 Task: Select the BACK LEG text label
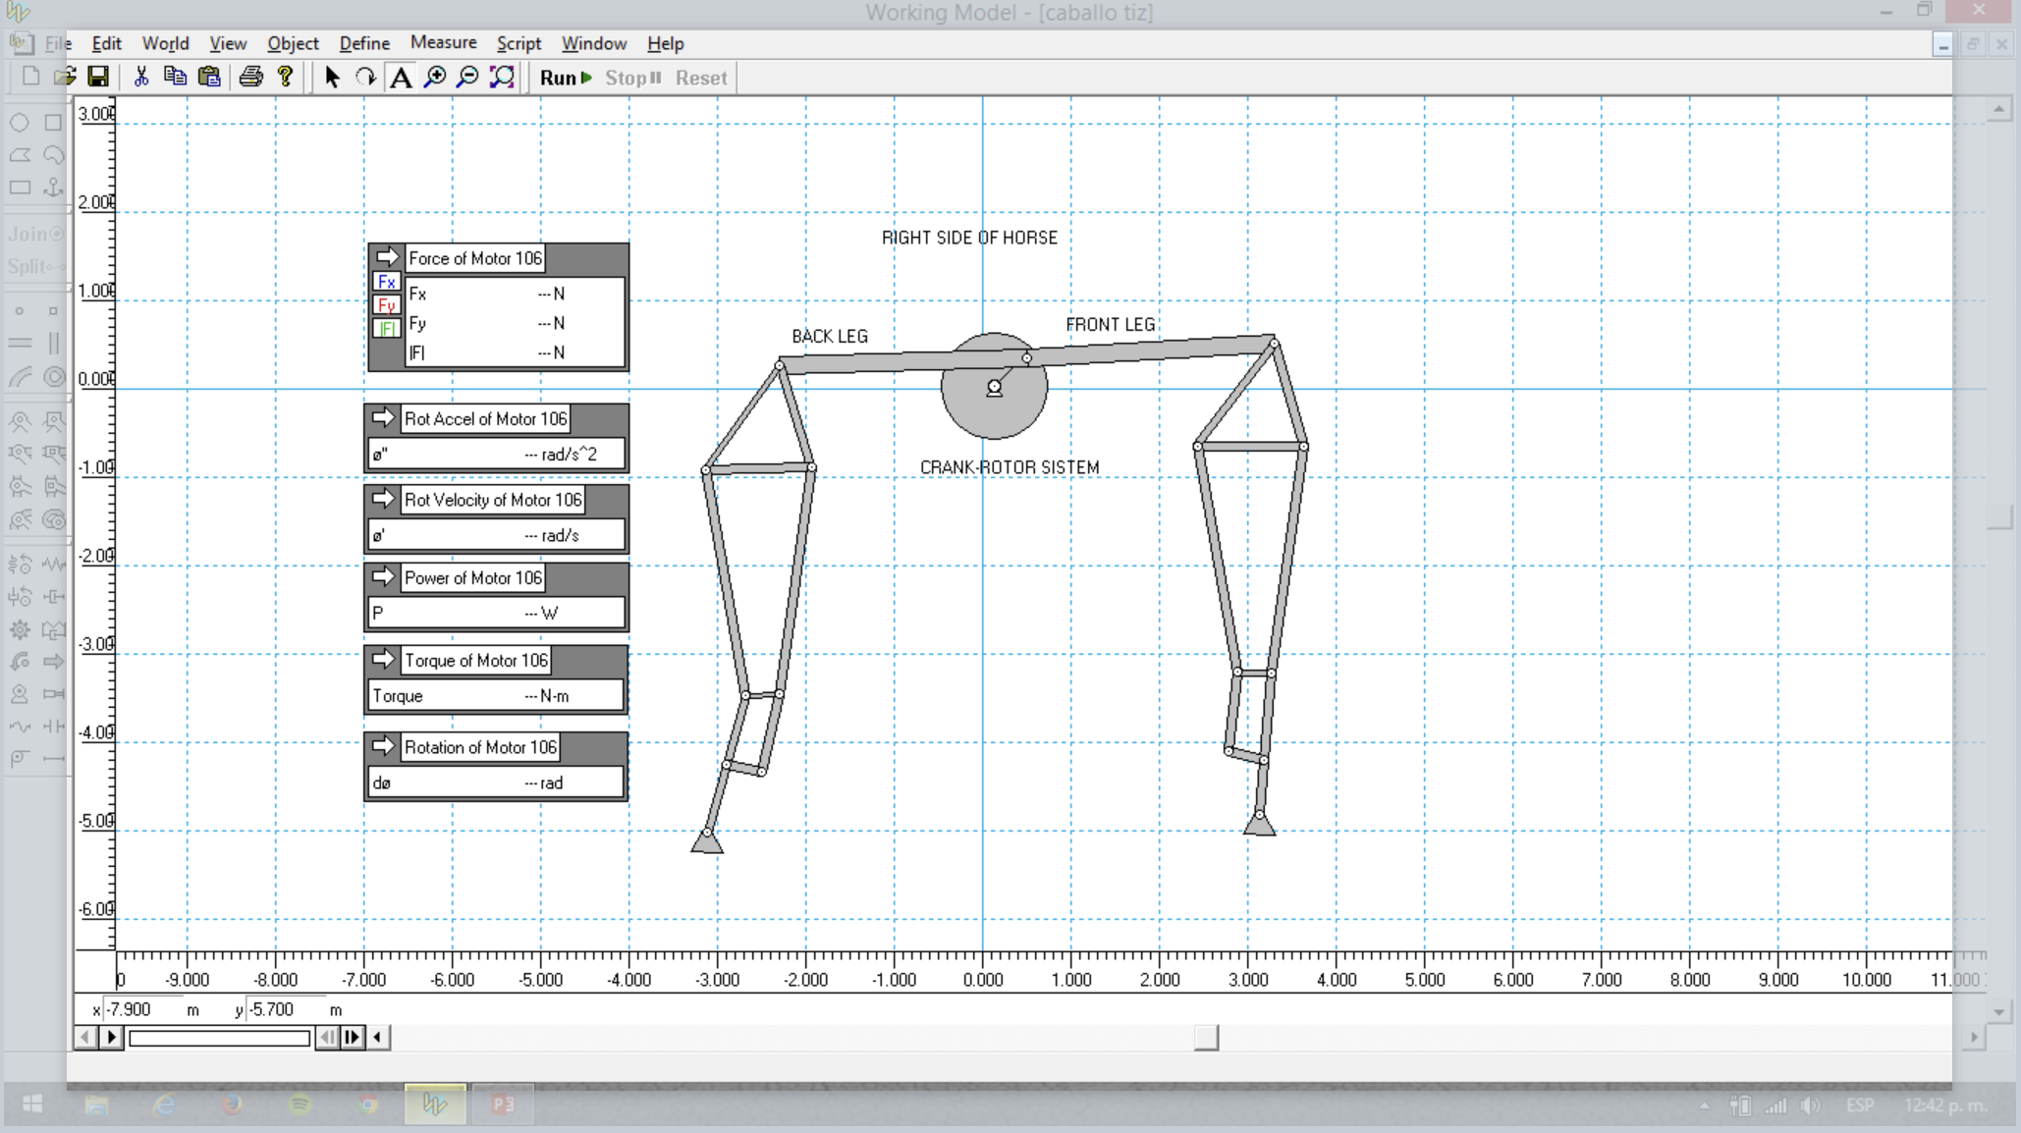(x=830, y=336)
